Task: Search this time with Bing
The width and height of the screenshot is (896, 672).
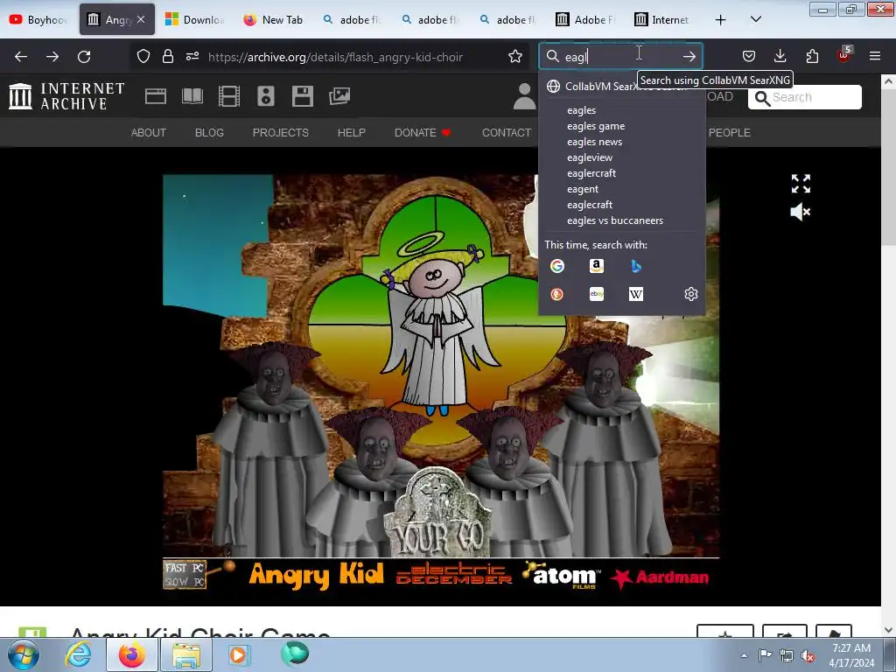Action: [636, 266]
